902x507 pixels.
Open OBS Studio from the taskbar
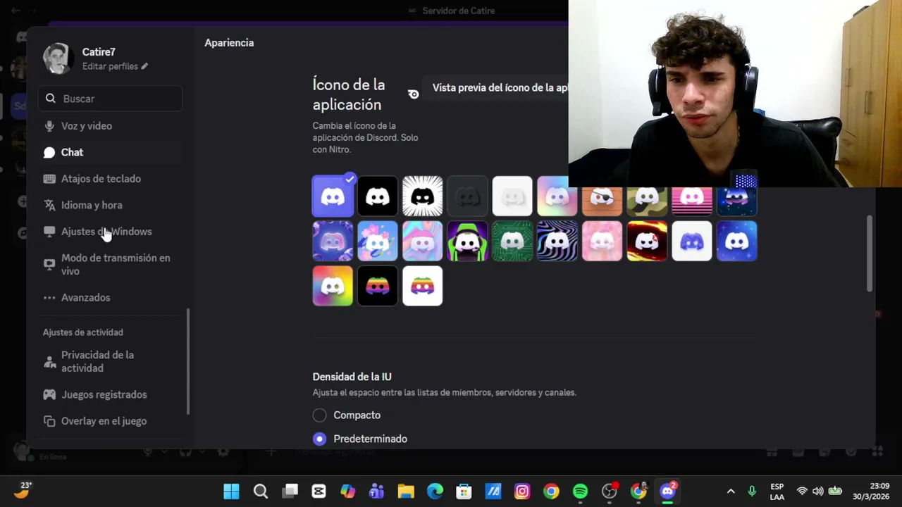click(x=610, y=492)
